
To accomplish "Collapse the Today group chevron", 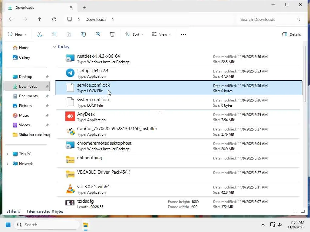I will [54, 47].
